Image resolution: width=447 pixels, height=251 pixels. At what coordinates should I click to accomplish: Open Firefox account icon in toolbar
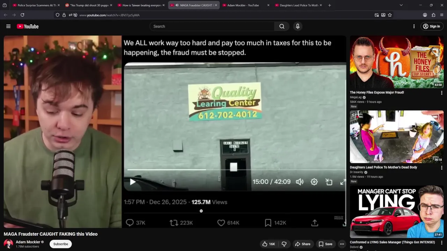[425, 15]
